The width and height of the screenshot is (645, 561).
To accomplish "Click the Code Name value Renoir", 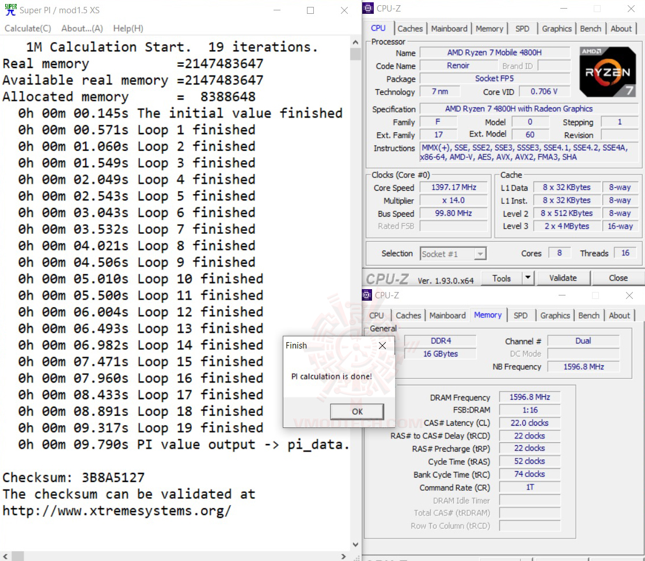I will point(458,66).
